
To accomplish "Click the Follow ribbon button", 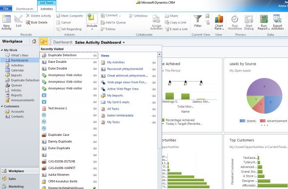I will tap(108, 29).
